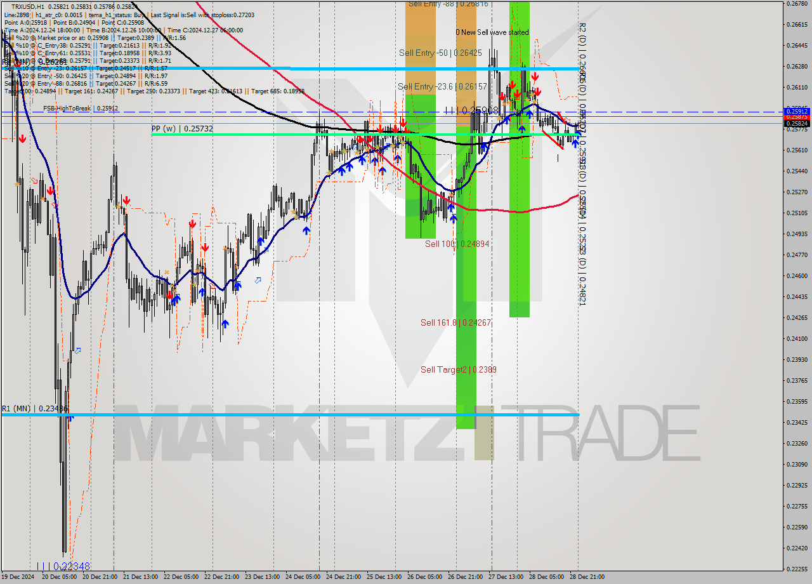The height and width of the screenshot is (584, 812).
Task: Click the 0.23425 price axis value
Action: pos(797,423)
